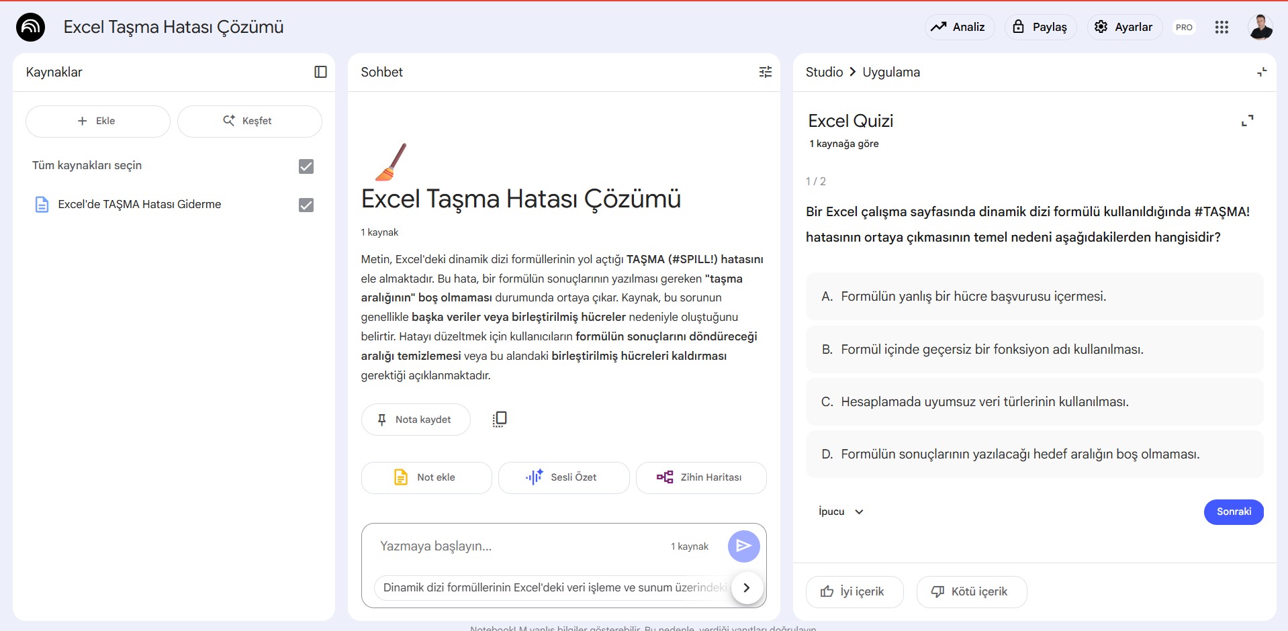Open chat configuration sliders icon

coord(765,72)
